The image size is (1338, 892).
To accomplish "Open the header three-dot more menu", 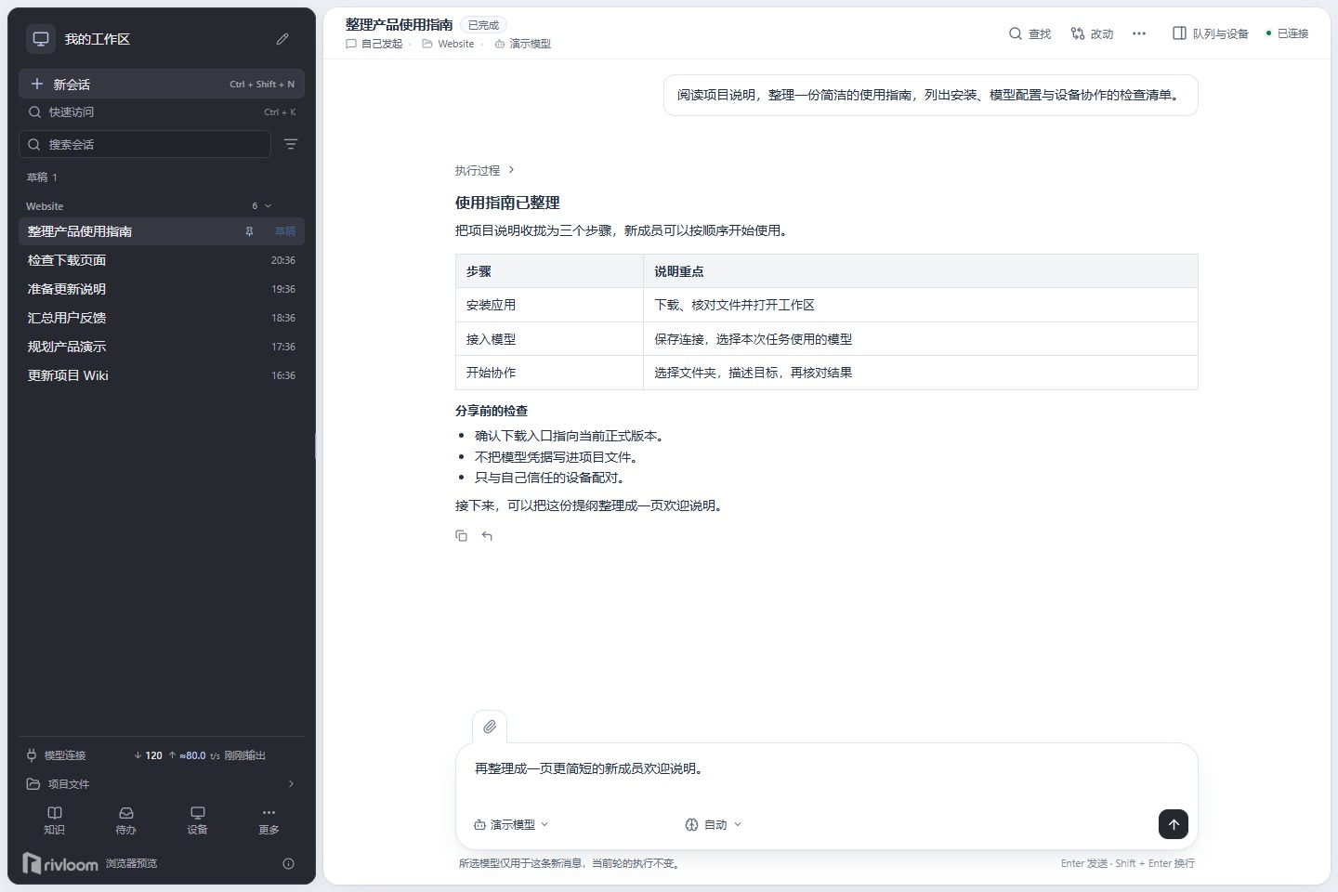I will 1139,33.
